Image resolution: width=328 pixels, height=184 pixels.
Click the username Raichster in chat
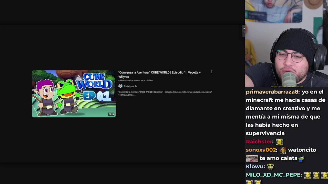[x=259, y=142]
